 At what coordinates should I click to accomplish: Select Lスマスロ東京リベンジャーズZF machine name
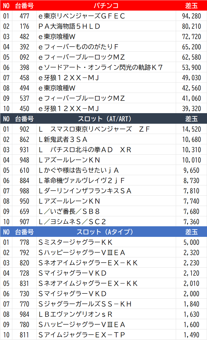(x=94, y=129)
